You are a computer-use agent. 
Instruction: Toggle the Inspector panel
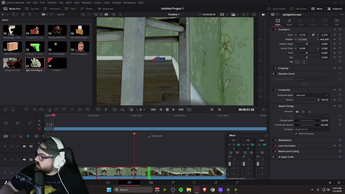[x=334, y=9]
